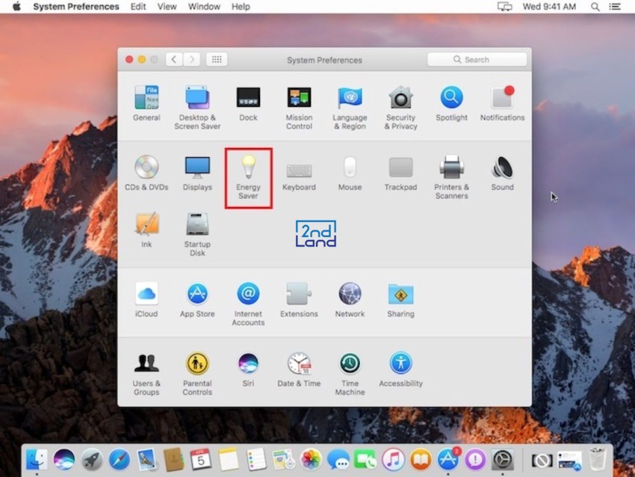Screen dimensions: 635x477
Task: Open Language & Region pane
Action: [x=350, y=108]
